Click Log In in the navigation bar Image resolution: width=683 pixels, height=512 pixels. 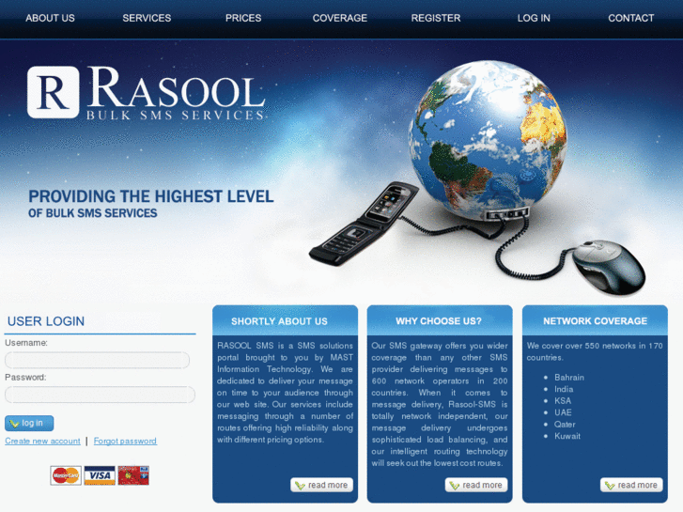tap(534, 18)
